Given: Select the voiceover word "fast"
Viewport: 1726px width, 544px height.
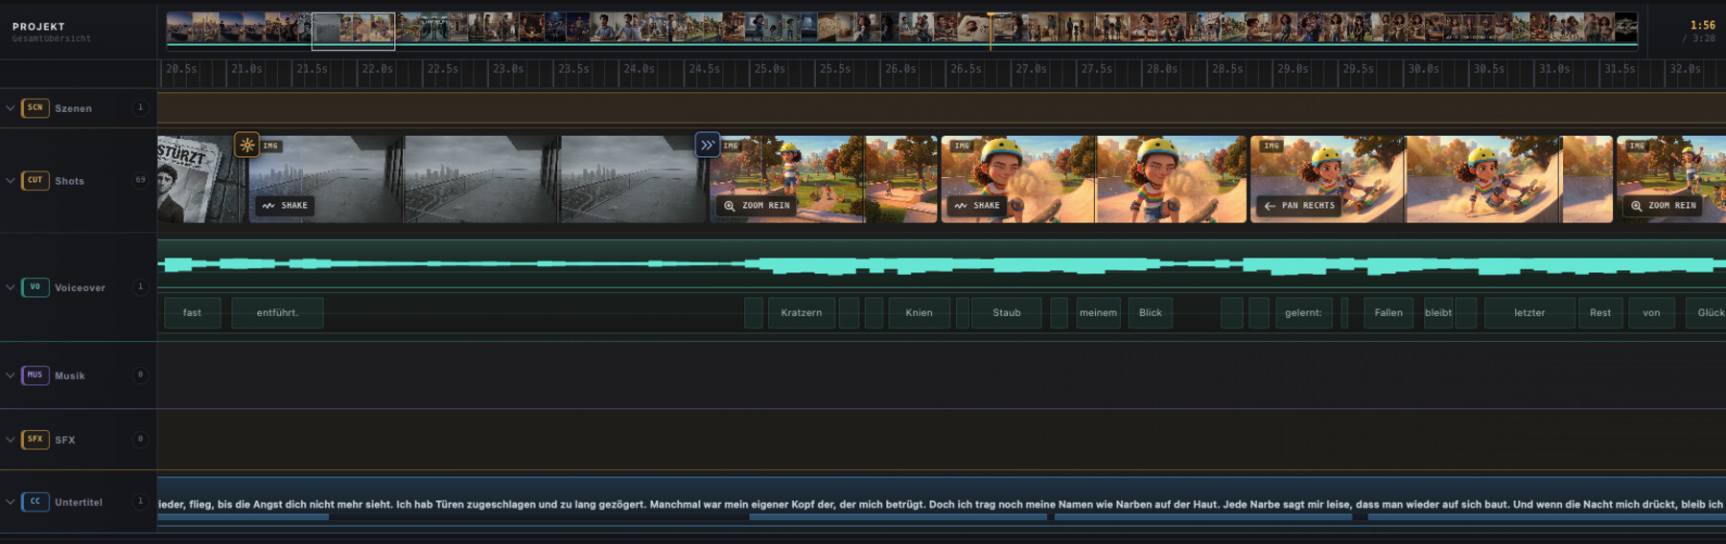Looking at the screenshot, I should tap(193, 313).
